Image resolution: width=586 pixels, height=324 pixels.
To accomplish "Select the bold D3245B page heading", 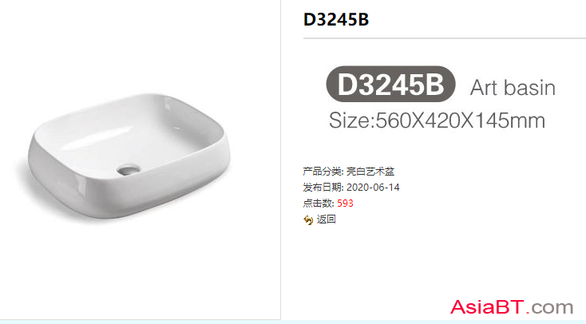I will pyautogui.click(x=336, y=19).
